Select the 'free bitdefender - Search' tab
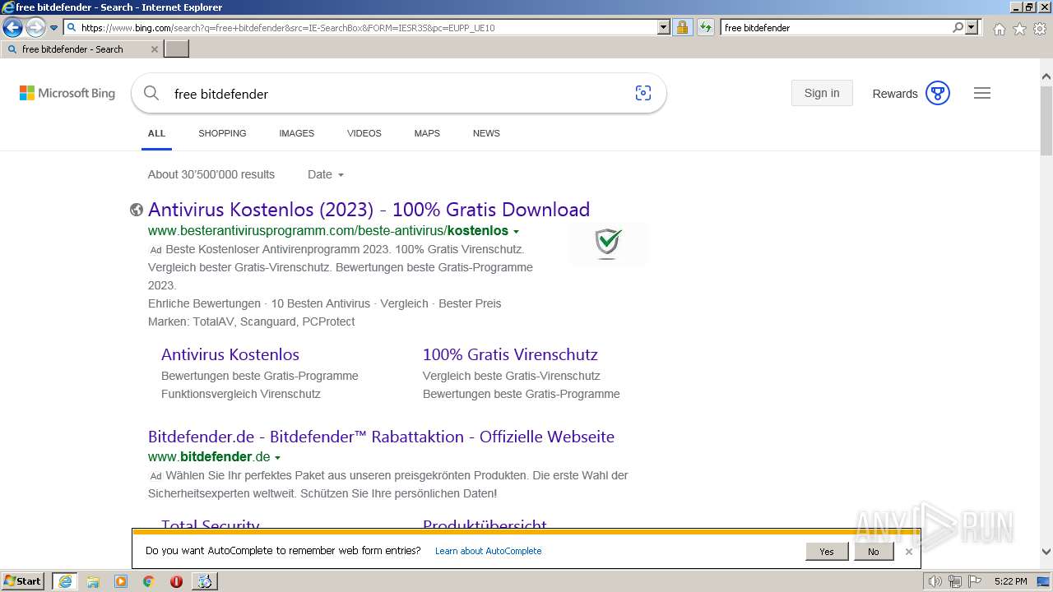This screenshot has width=1053, height=592. tap(81, 49)
